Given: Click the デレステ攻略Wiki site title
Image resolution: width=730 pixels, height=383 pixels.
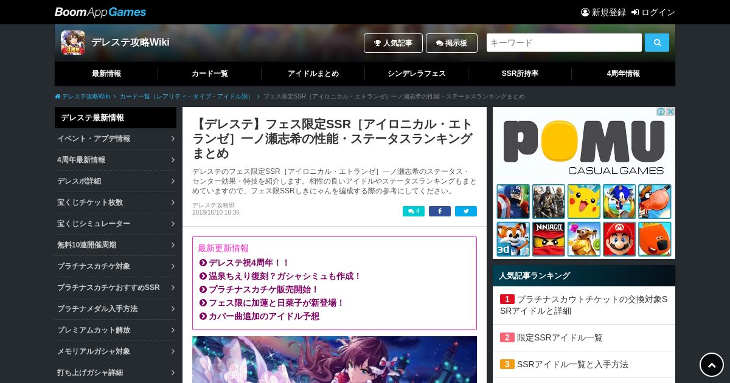Looking at the screenshot, I should coord(130,43).
